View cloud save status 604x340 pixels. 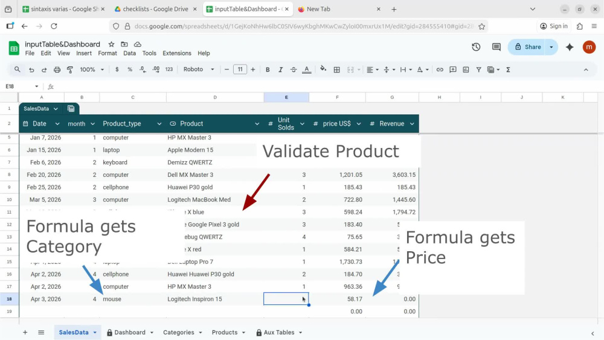coord(138,44)
